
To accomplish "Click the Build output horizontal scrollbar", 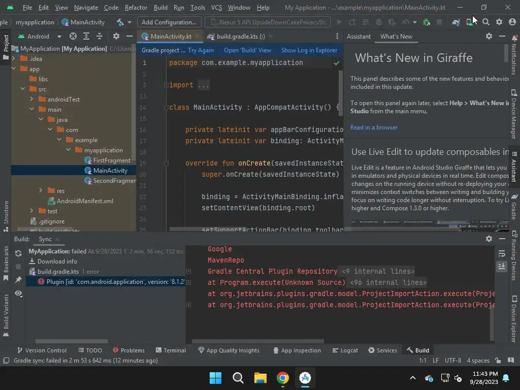I will pos(257,341).
